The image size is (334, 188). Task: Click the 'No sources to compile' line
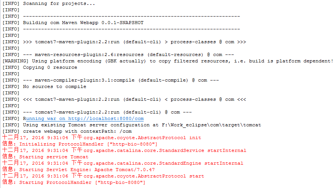tap(44, 87)
